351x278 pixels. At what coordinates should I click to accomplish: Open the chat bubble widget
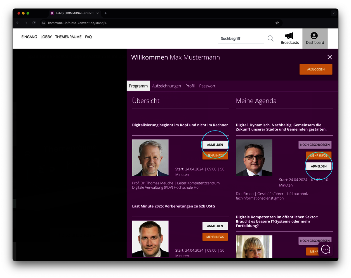tap(326, 249)
